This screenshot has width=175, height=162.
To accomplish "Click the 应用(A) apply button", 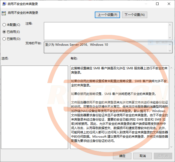I will 163,156.
